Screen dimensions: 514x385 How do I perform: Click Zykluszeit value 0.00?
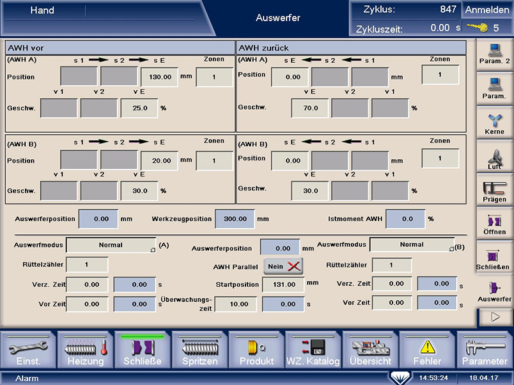click(x=440, y=28)
